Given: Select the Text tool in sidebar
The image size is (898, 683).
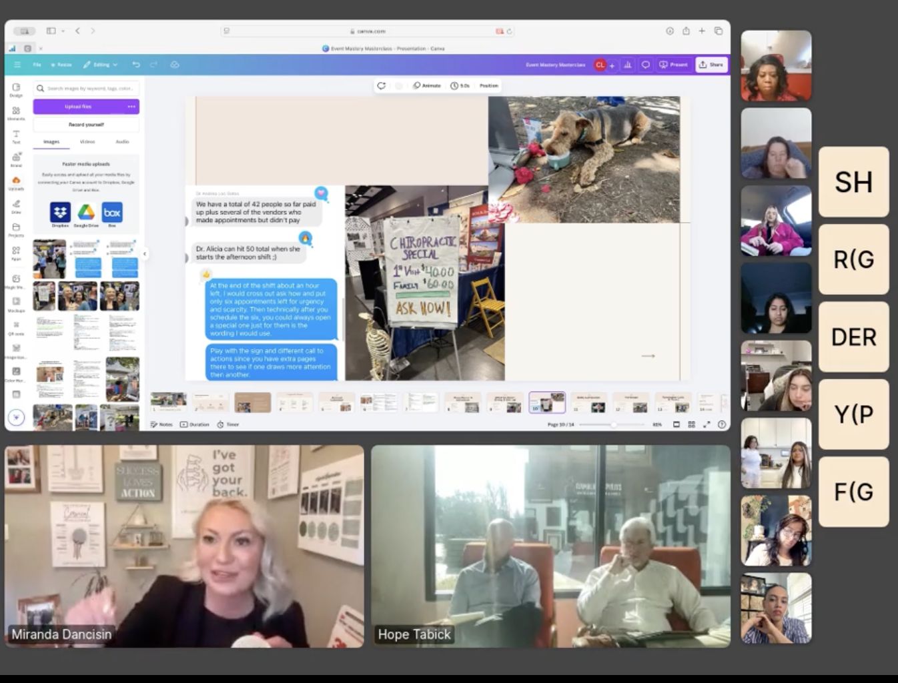Looking at the screenshot, I should 16,137.
